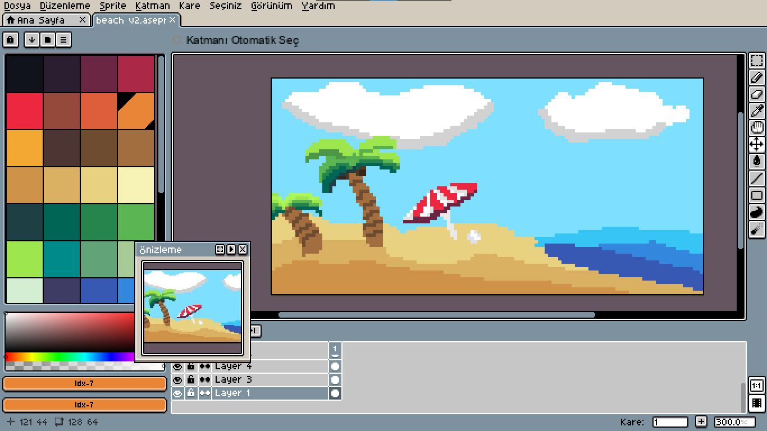Click the upper Idx-7 foreground color button
The image size is (767, 431).
(x=85, y=384)
